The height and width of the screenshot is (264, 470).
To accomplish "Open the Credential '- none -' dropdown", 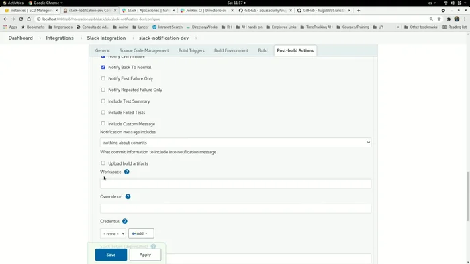I will pos(113,233).
